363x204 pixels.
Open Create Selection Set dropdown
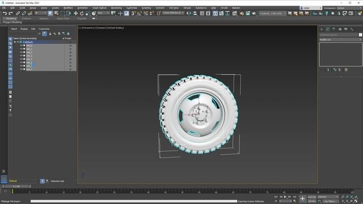[173, 13]
